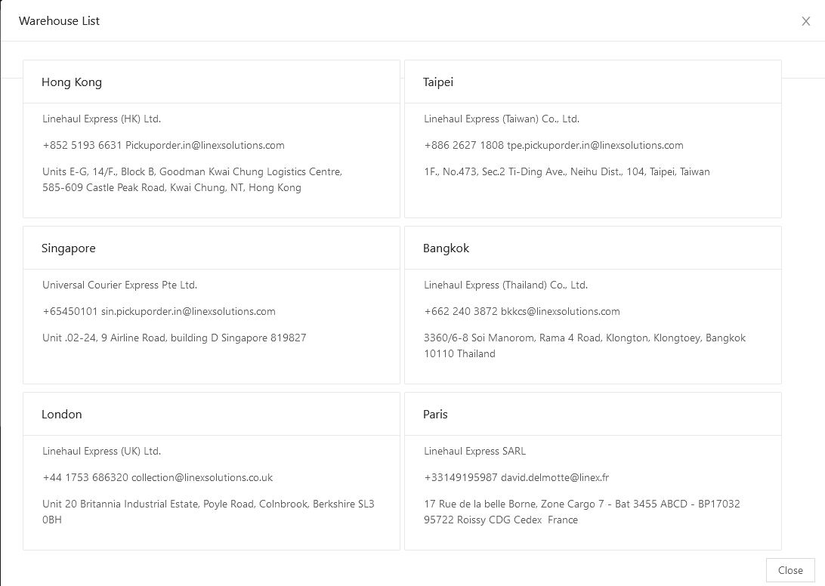Viewport: 825px width, 586px height.
Task: Click the david.delmotte@linex.fr email
Action: coord(555,478)
